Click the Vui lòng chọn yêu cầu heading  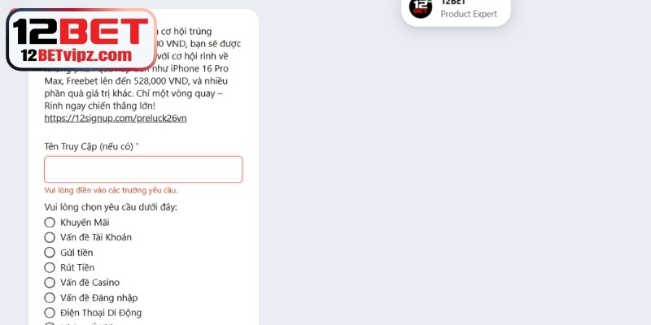point(111,206)
